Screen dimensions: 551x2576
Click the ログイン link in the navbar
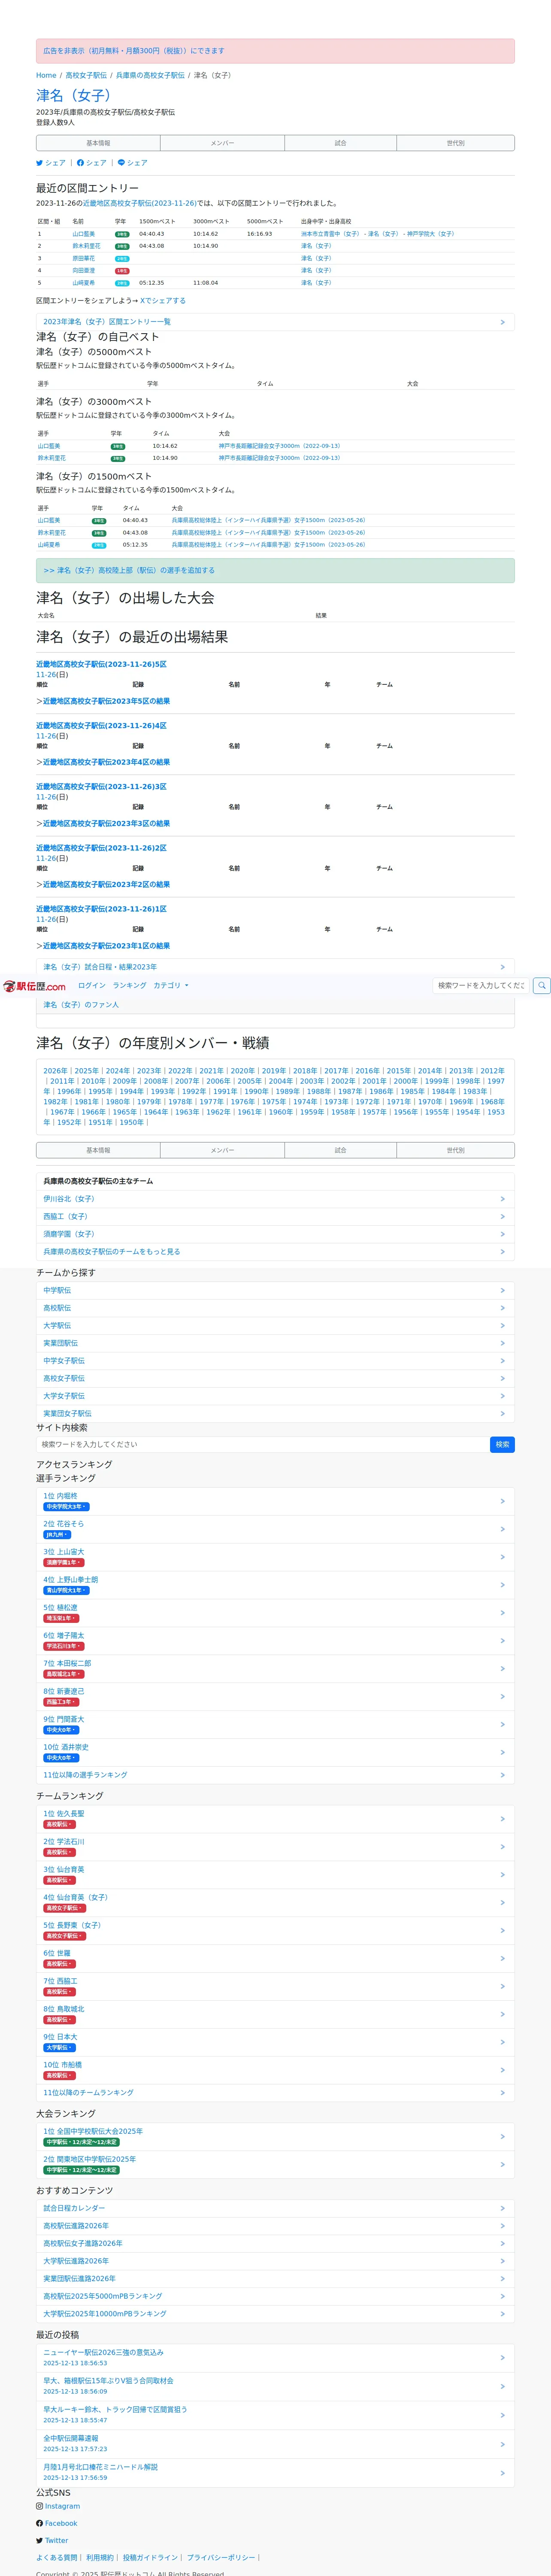click(x=92, y=986)
